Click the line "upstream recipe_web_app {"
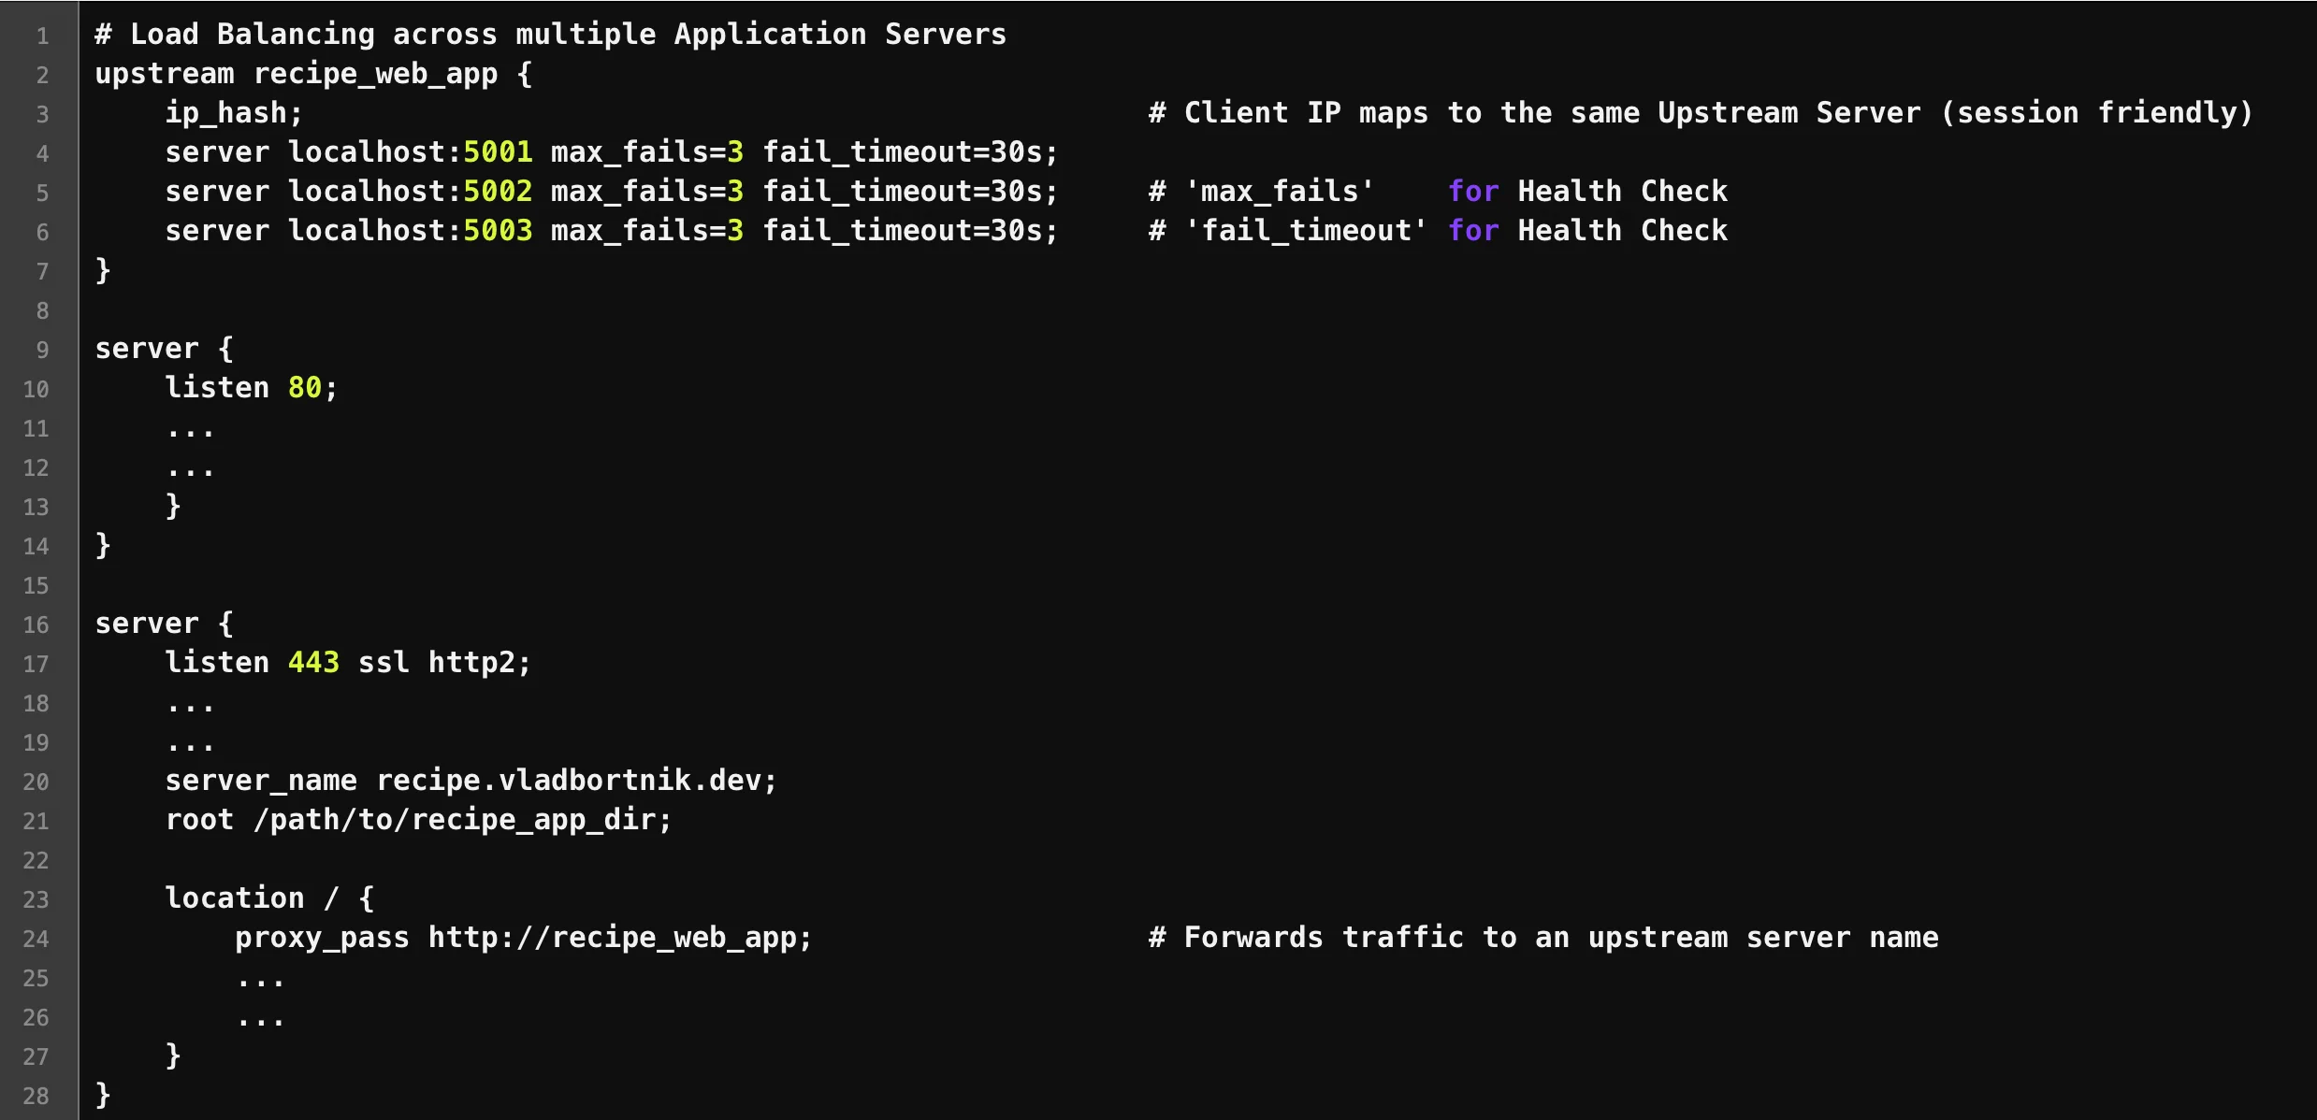Viewport: 2317px width, 1120px height. (313, 74)
